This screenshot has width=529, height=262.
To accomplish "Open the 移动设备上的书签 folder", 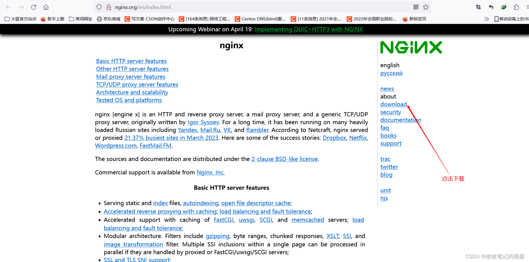I will [511, 19].
